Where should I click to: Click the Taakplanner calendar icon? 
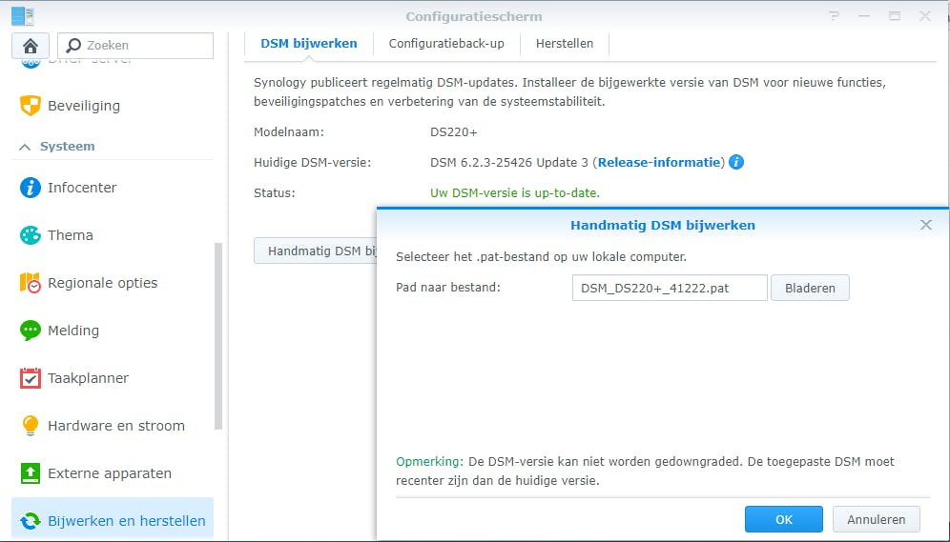click(x=30, y=378)
